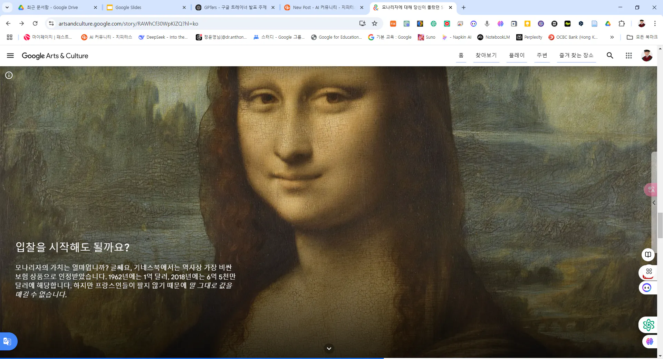This screenshot has height=359, width=663.
Task: Open a new tab with the plus button
Action: (463, 7)
